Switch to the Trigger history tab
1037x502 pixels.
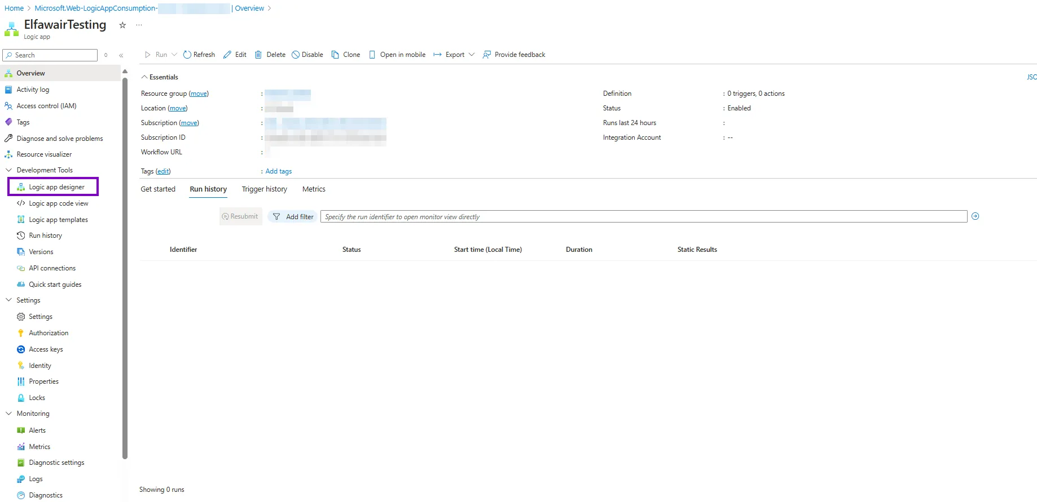point(264,189)
